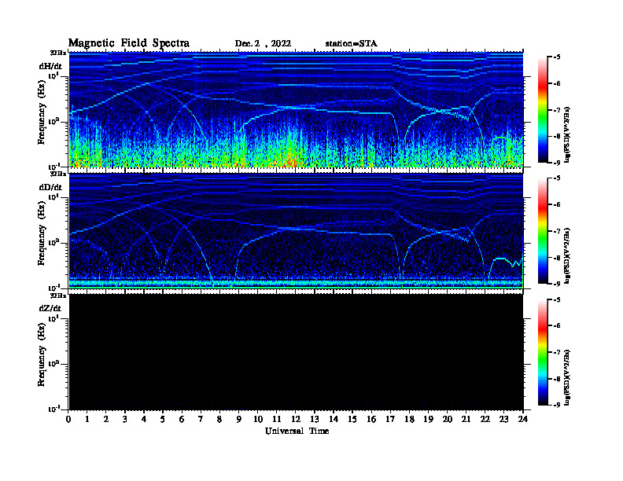Click inside the dH/dt spectrogram plot

(296, 109)
